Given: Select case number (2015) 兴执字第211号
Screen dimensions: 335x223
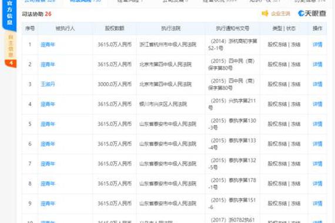Looking at the screenshot, I should point(232,104).
